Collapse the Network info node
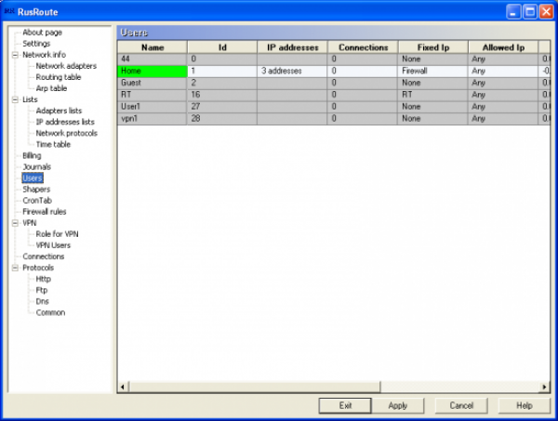Image resolution: width=558 pixels, height=421 pixels. point(15,55)
